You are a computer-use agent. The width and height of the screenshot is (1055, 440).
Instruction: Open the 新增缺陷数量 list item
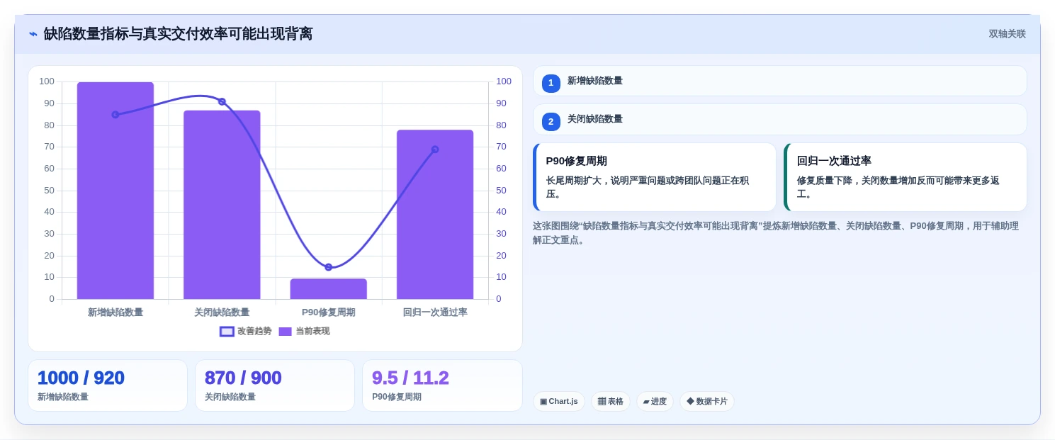click(x=779, y=81)
